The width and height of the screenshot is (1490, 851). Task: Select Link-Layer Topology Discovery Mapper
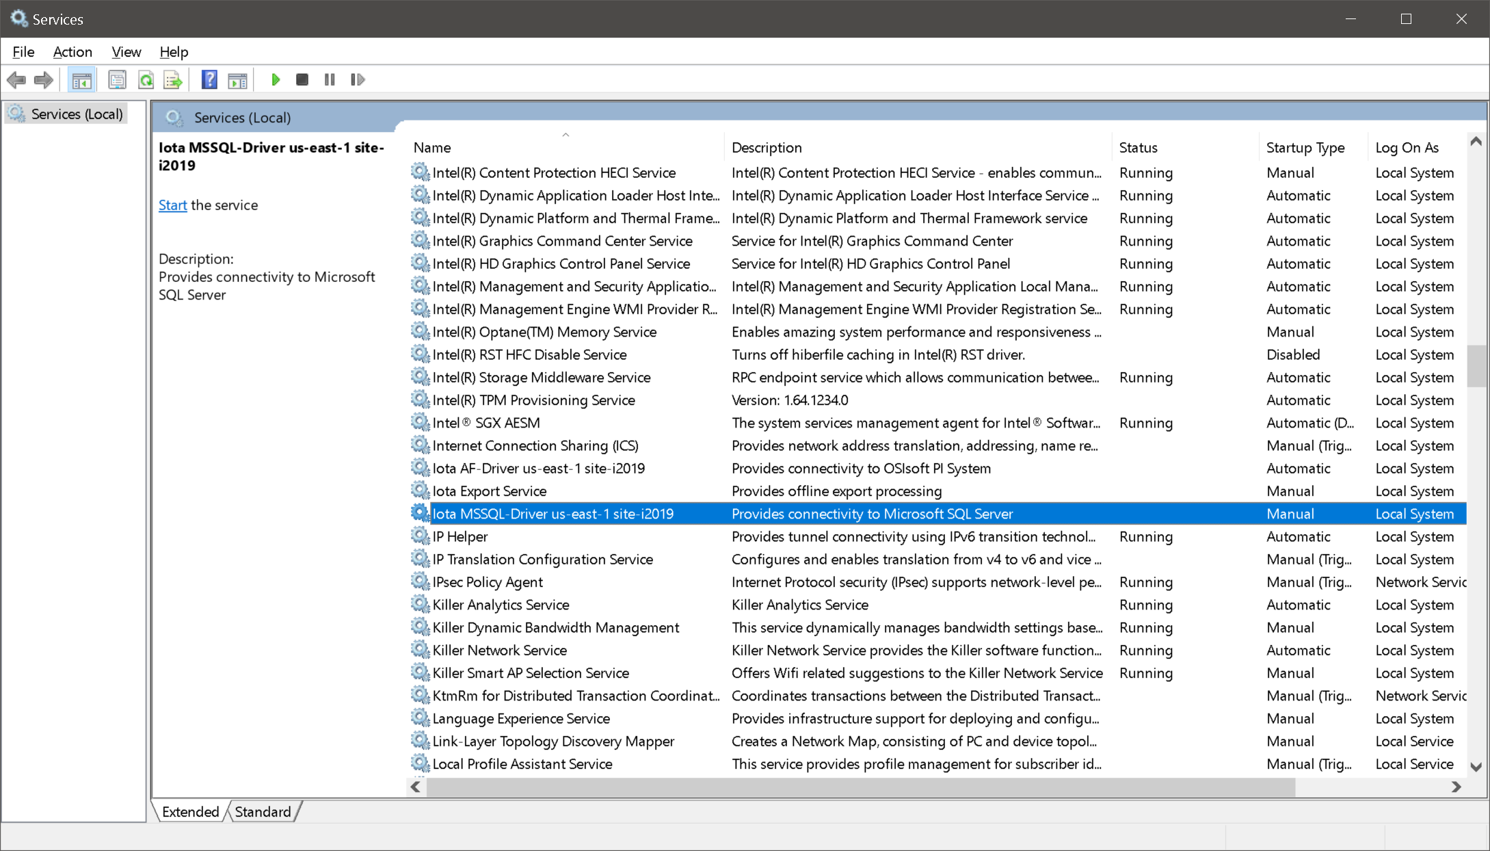[x=937, y=741]
